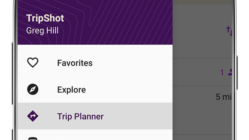Open the Greg Hill account name

click(x=42, y=30)
